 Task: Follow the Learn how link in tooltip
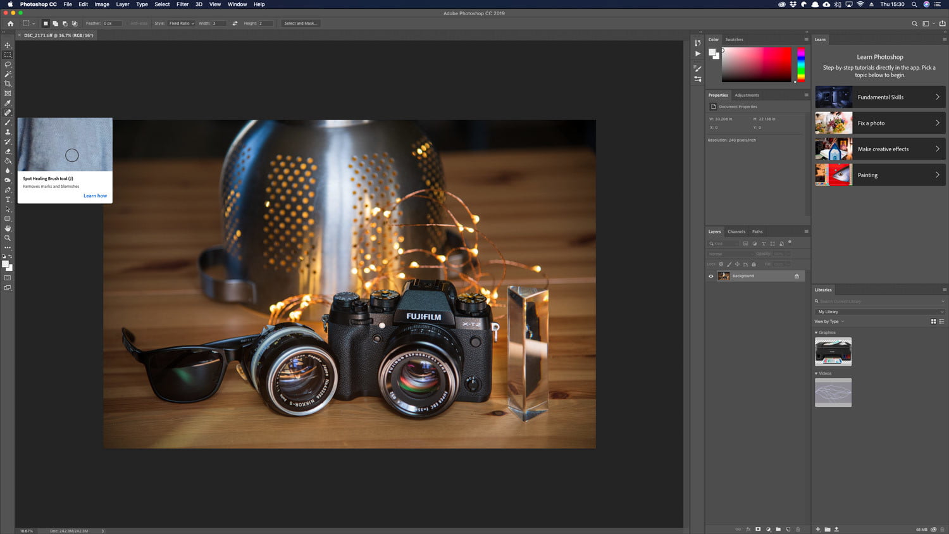point(95,196)
